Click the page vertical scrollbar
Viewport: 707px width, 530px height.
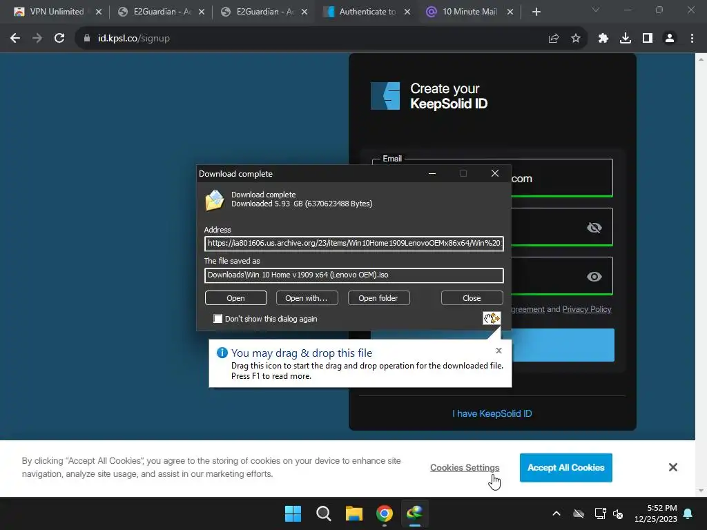pos(701,275)
